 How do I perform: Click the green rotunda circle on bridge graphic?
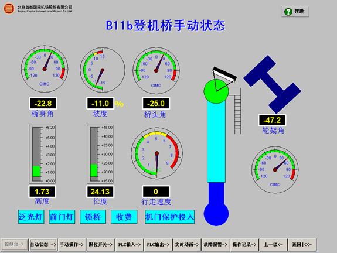tap(216, 91)
